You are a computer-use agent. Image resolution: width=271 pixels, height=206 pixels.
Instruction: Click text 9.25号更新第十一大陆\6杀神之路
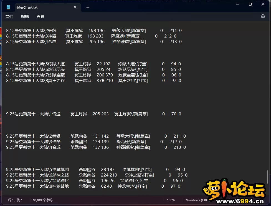(x=37, y=175)
